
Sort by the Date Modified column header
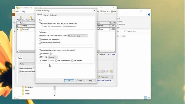click(x=112, y=23)
